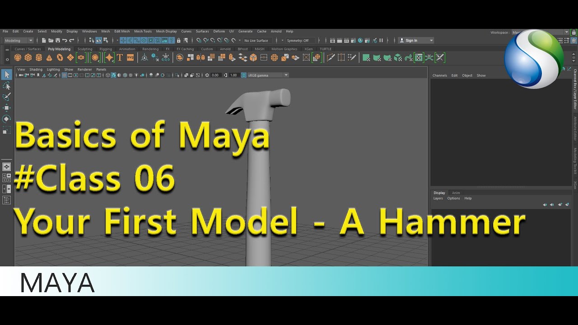Click the SVG import shelf icon
The height and width of the screenshot is (325, 578).
point(130,57)
